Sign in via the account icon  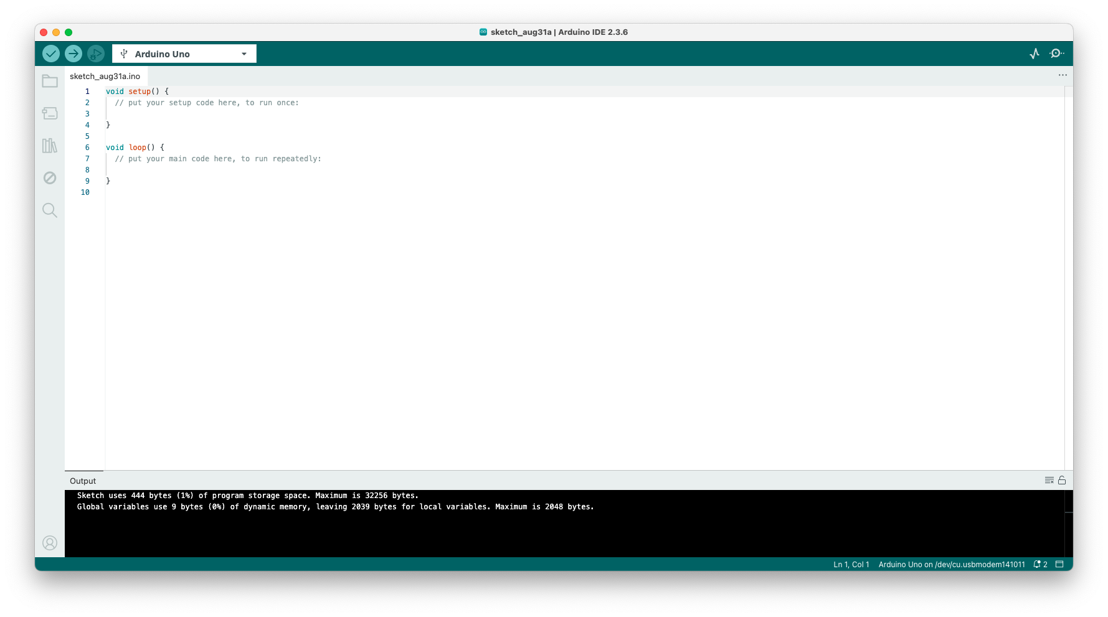point(50,542)
